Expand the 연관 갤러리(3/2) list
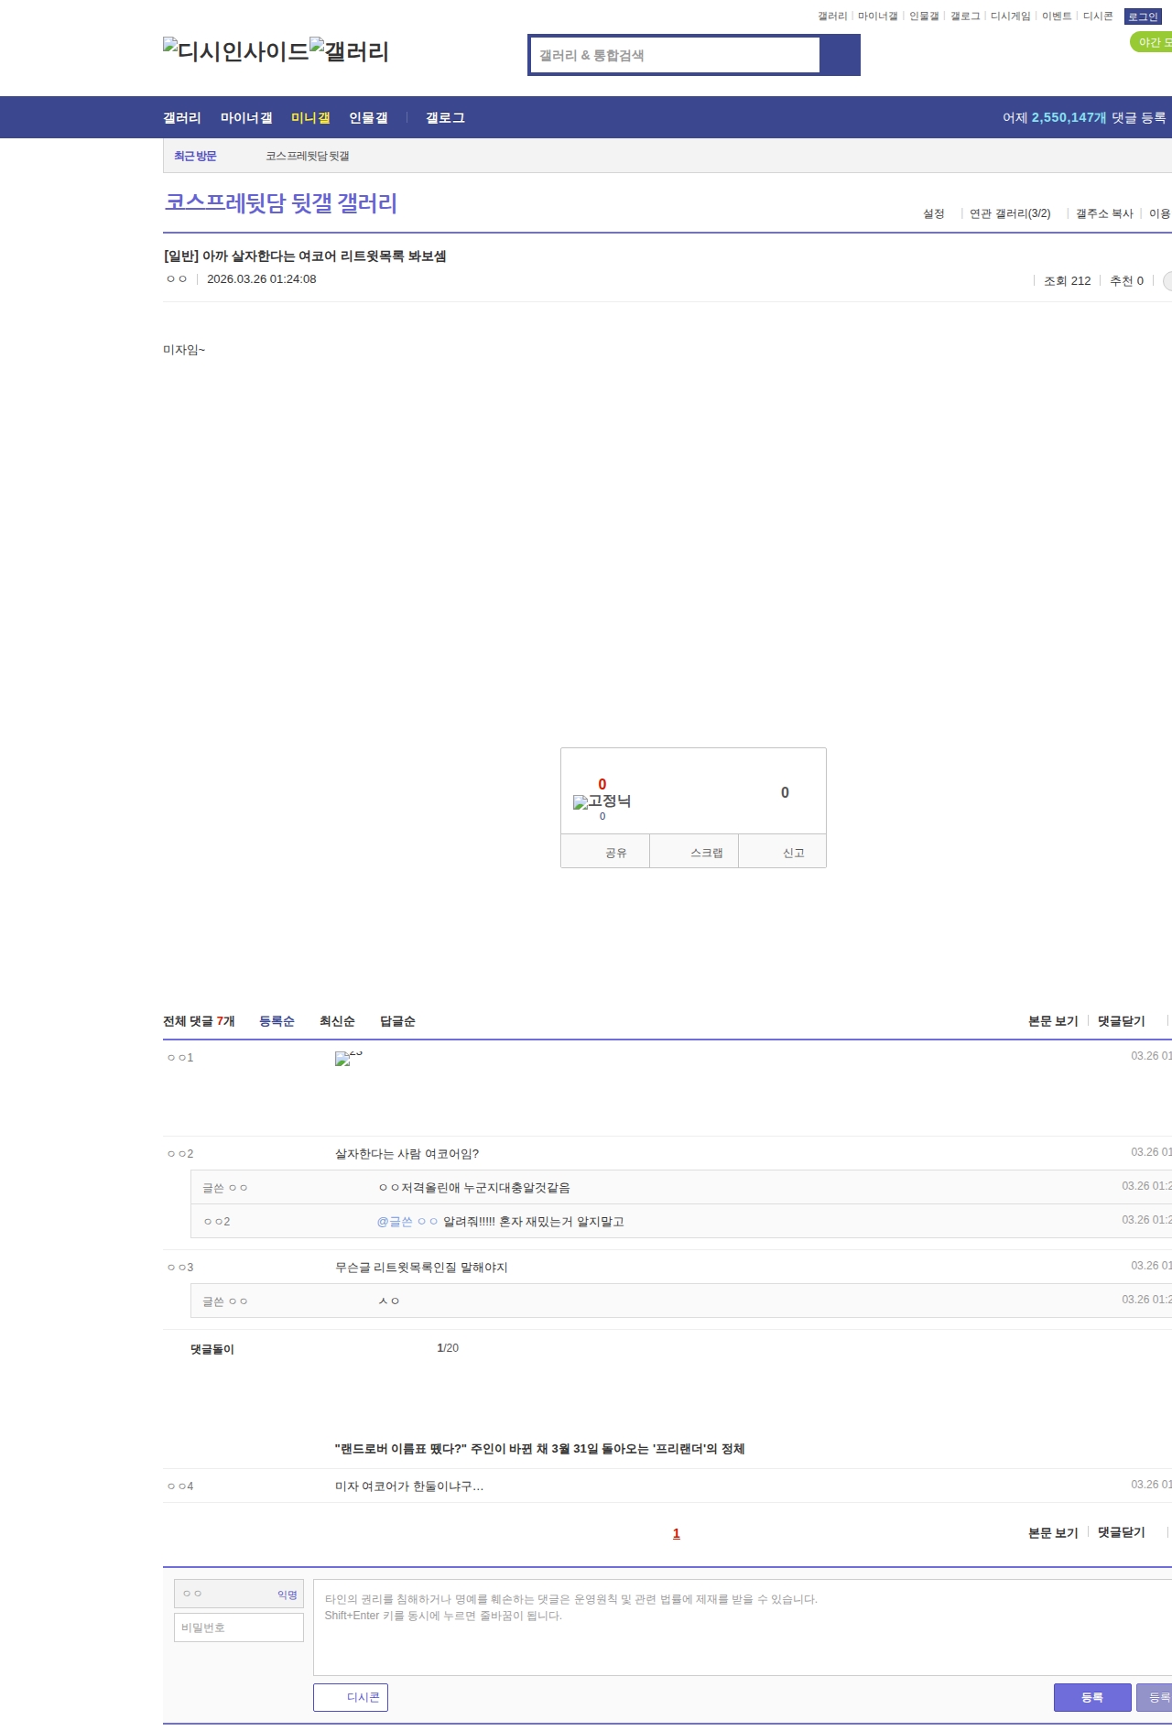1172x1731 pixels. 1010,213
